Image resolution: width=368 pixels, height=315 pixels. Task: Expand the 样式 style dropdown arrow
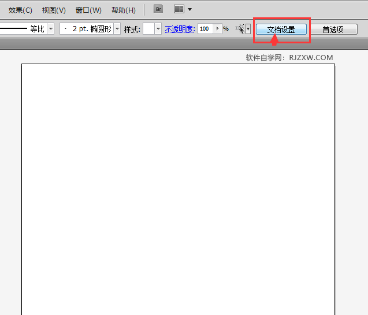[158, 29]
